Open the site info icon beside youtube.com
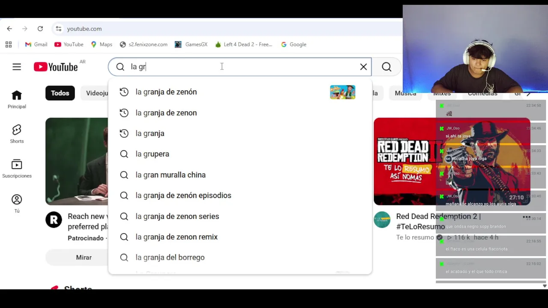This screenshot has height=308, width=548. pos(59,29)
